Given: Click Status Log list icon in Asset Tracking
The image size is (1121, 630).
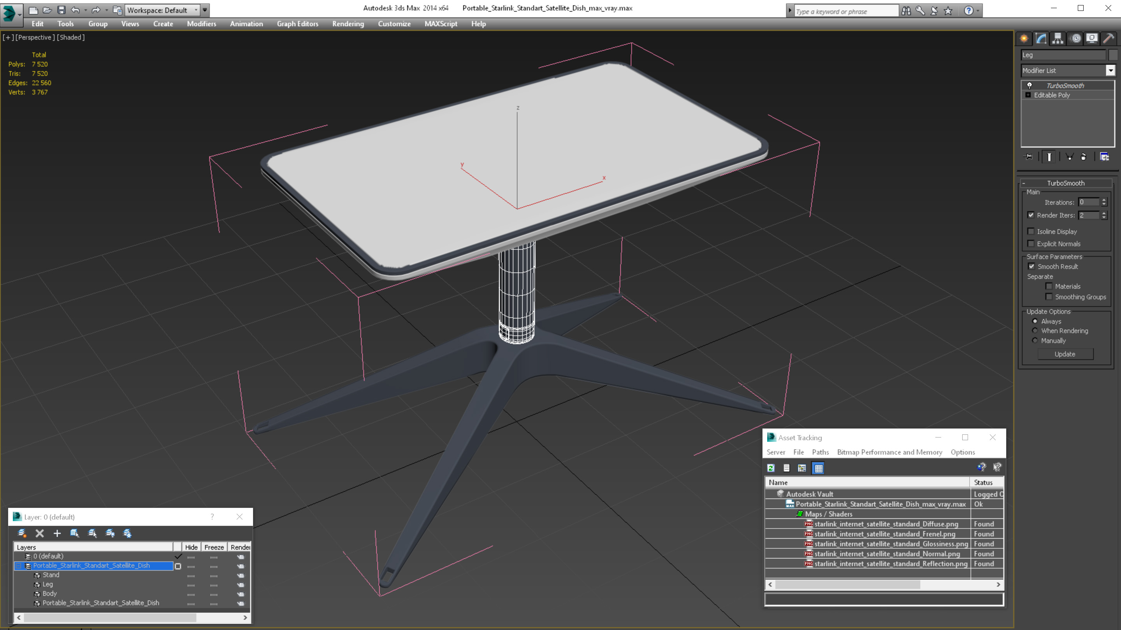Looking at the screenshot, I should 786,468.
